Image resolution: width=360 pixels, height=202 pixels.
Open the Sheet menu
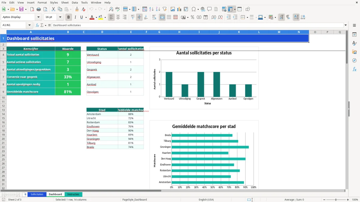(65, 2)
